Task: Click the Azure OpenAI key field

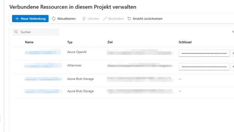Action: pyautogui.click(x=204, y=53)
